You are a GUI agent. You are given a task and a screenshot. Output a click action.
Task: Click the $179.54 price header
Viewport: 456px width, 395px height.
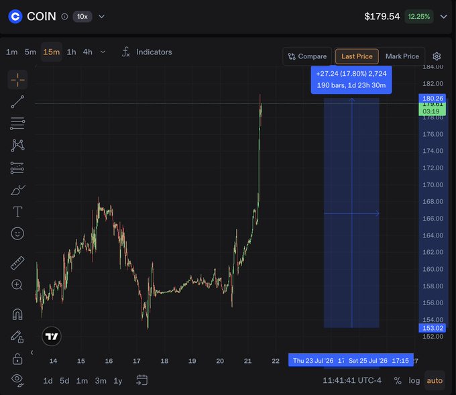382,16
